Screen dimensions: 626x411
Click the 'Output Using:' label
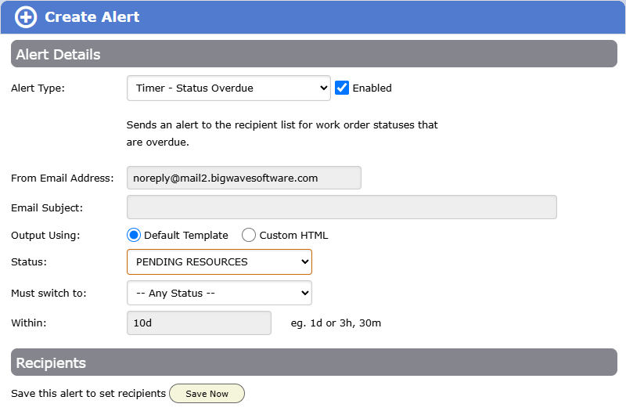click(x=45, y=236)
